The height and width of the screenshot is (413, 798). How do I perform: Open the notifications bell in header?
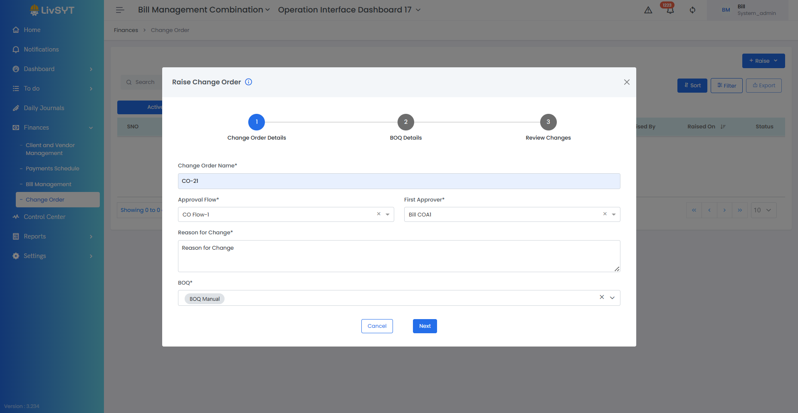click(x=670, y=10)
